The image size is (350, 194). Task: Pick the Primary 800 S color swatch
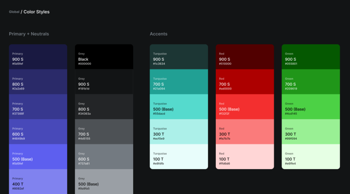pyautogui.click(x=38, y=82)
